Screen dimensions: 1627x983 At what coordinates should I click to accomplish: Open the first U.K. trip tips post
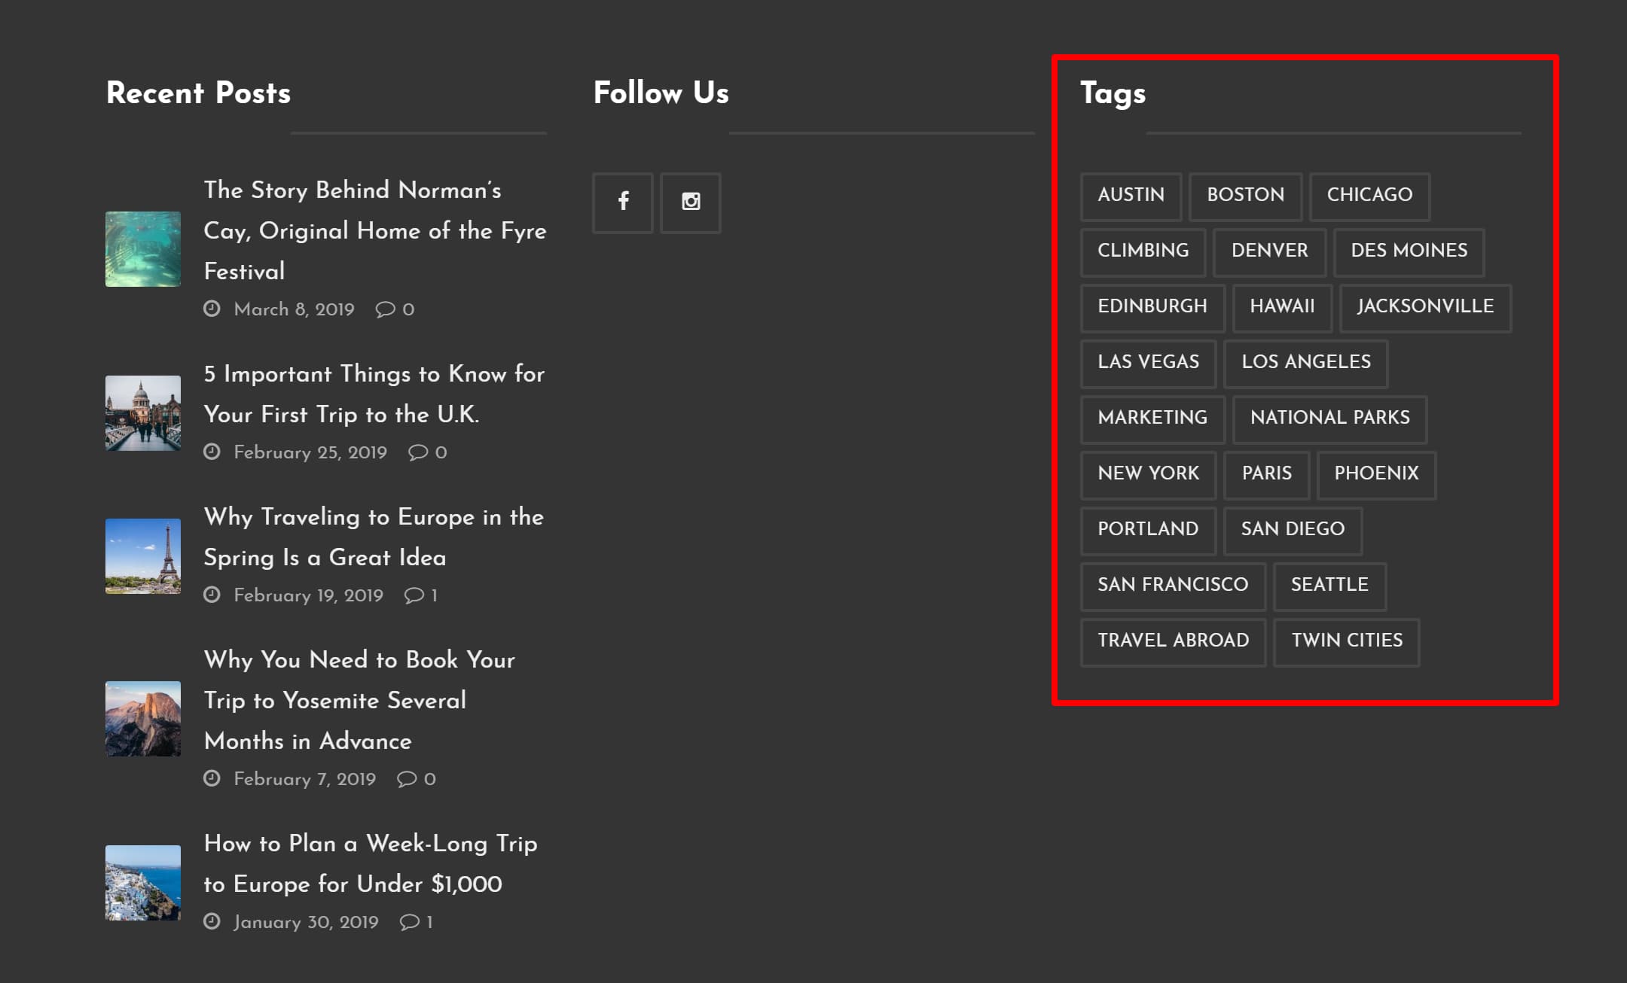tap(374, 394)
